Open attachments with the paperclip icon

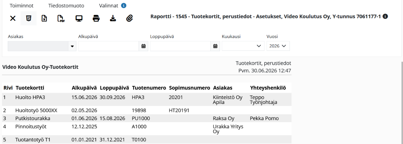(130, 18)
